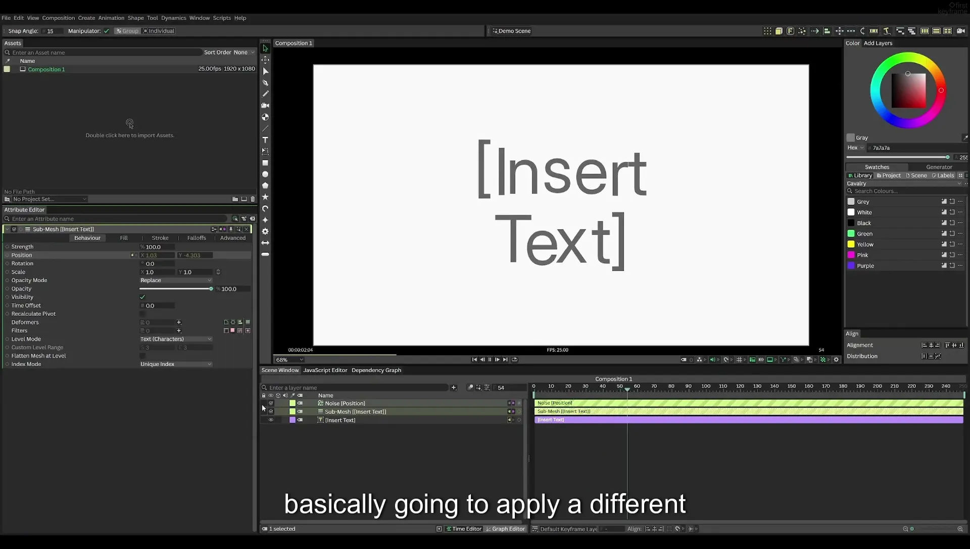
Task: Click the three-column layout icon in the top toolbar
Action: click(x=925, y=31)
